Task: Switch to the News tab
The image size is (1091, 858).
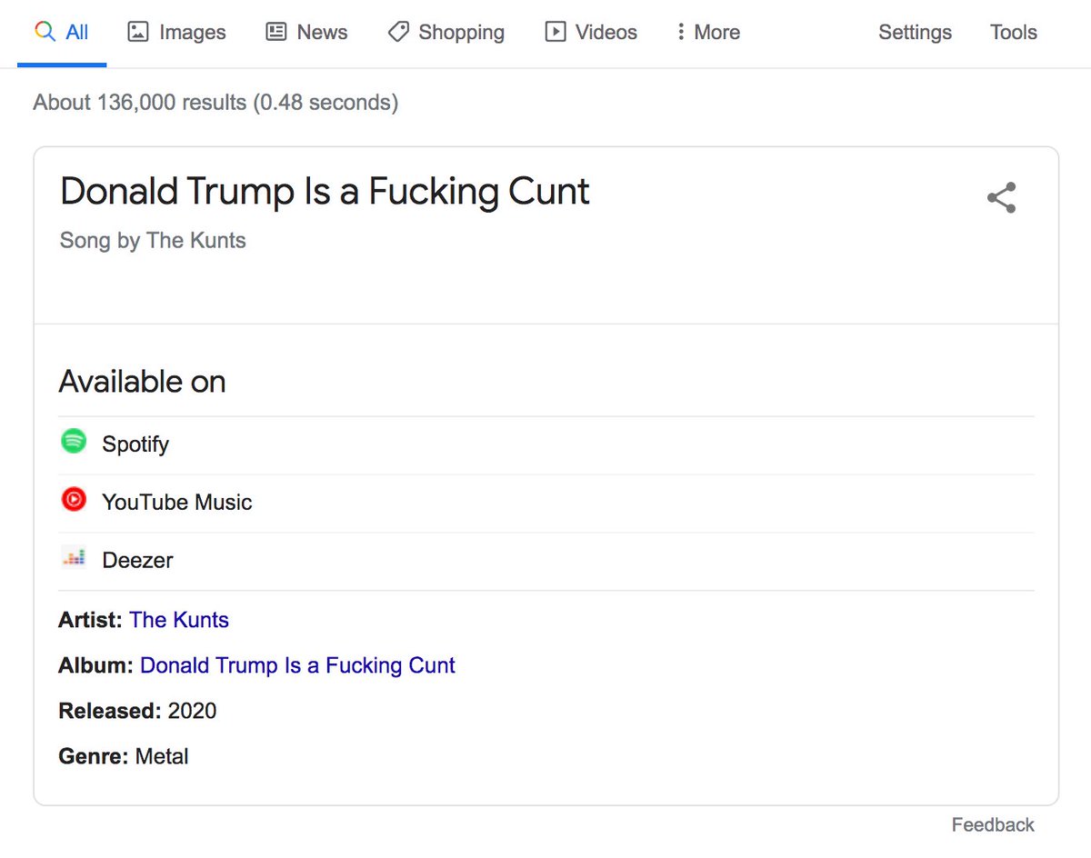Action: pos(306,33)
